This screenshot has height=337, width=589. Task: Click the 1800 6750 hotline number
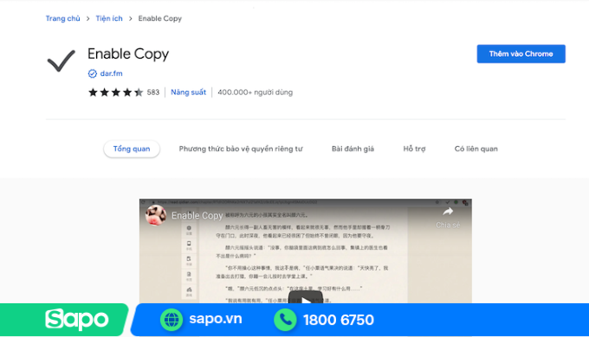[339, 320]
